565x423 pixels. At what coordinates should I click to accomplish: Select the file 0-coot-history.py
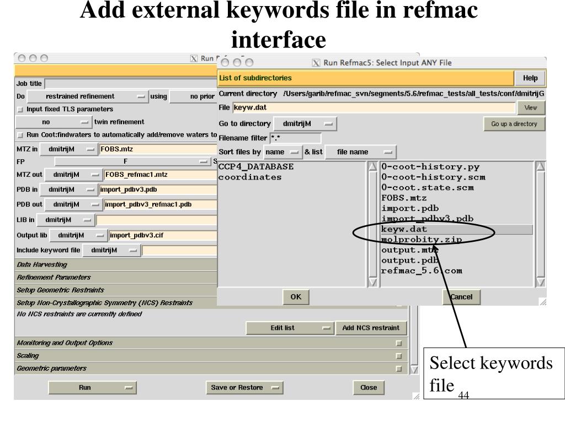pos(430,167)
